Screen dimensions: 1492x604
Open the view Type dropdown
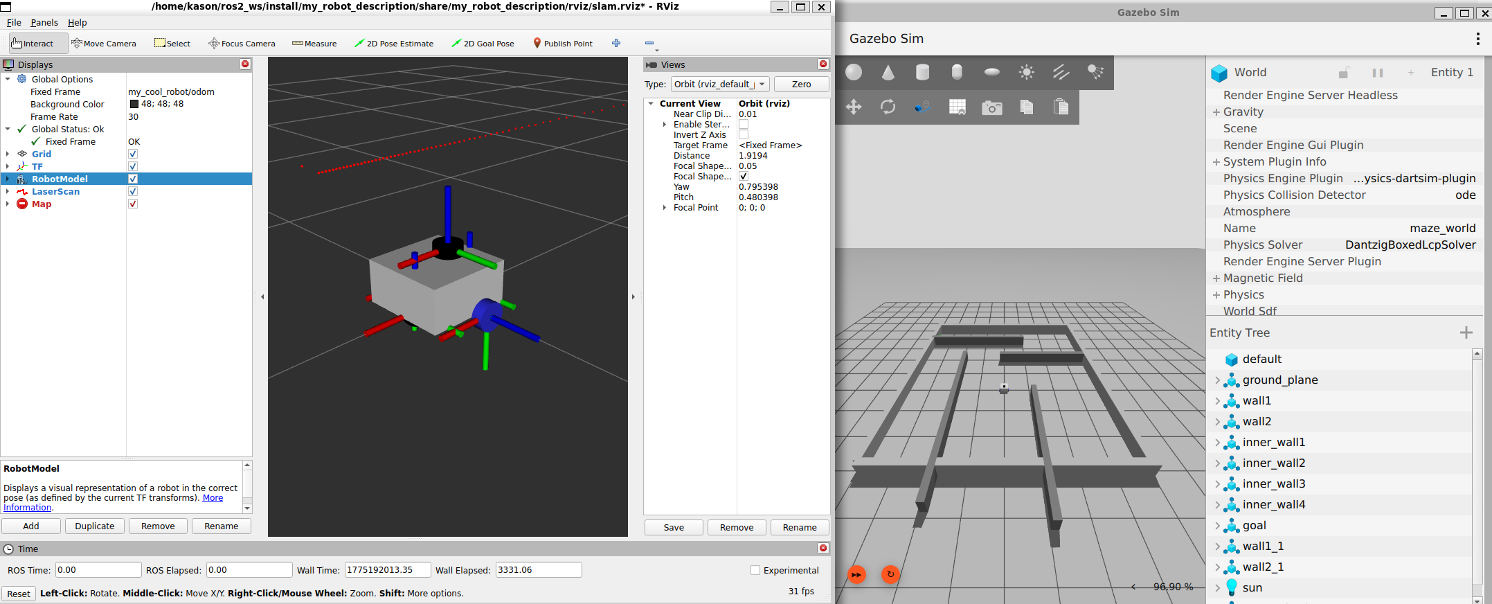720,84
